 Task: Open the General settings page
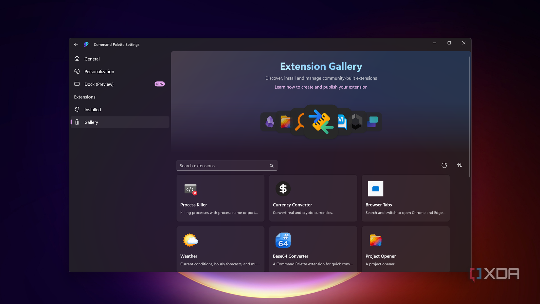[120, 59]
